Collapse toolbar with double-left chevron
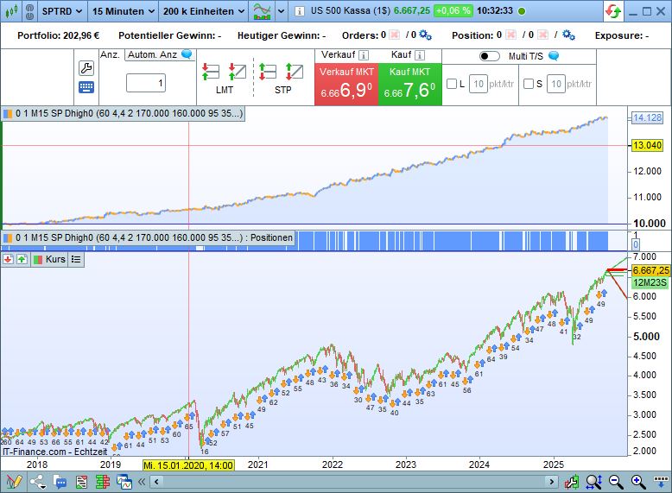The image size is (672, 493). pos(142,483)
